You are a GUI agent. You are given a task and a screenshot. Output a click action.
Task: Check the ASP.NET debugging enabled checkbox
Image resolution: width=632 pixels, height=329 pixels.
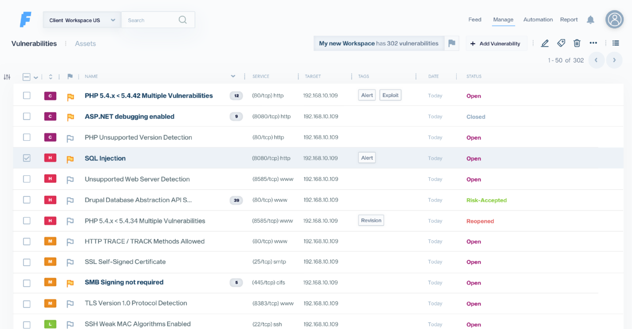[x=27, y=116]
